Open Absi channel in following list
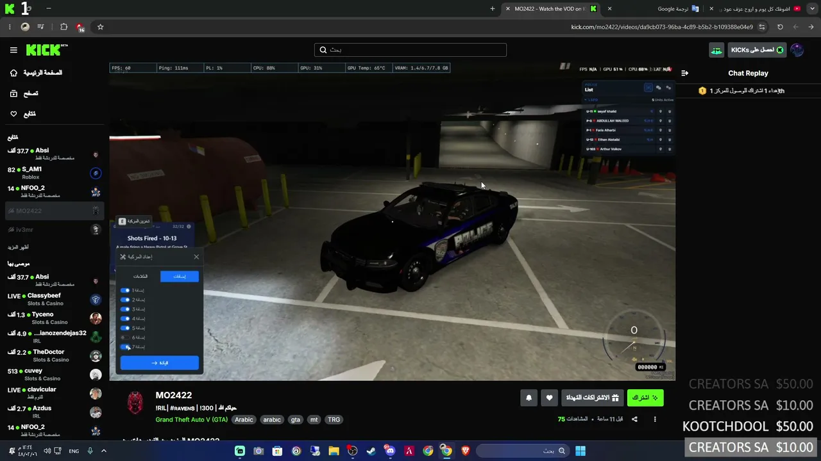Screen dimensions: 821x461 tap(54, 154)
